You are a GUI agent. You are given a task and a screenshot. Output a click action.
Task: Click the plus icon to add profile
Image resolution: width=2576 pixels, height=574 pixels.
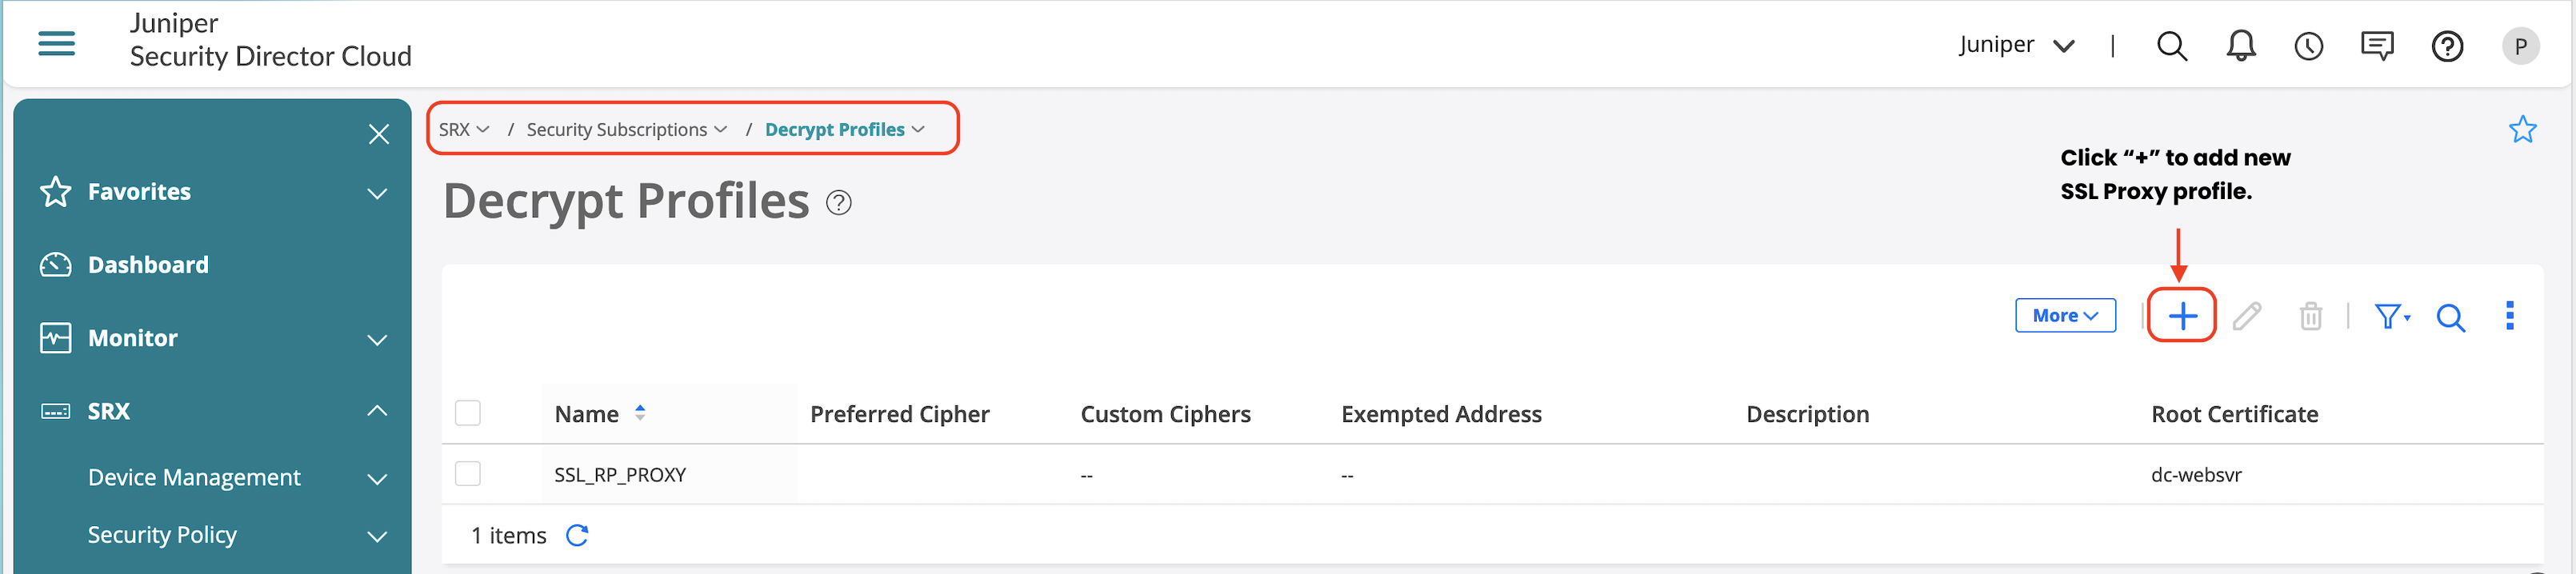(2182, 316)
